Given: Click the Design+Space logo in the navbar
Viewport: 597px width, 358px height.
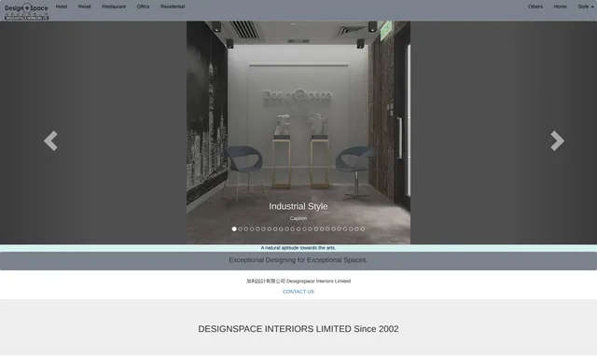Looking at the screenshot, I should tap(26, 11).
